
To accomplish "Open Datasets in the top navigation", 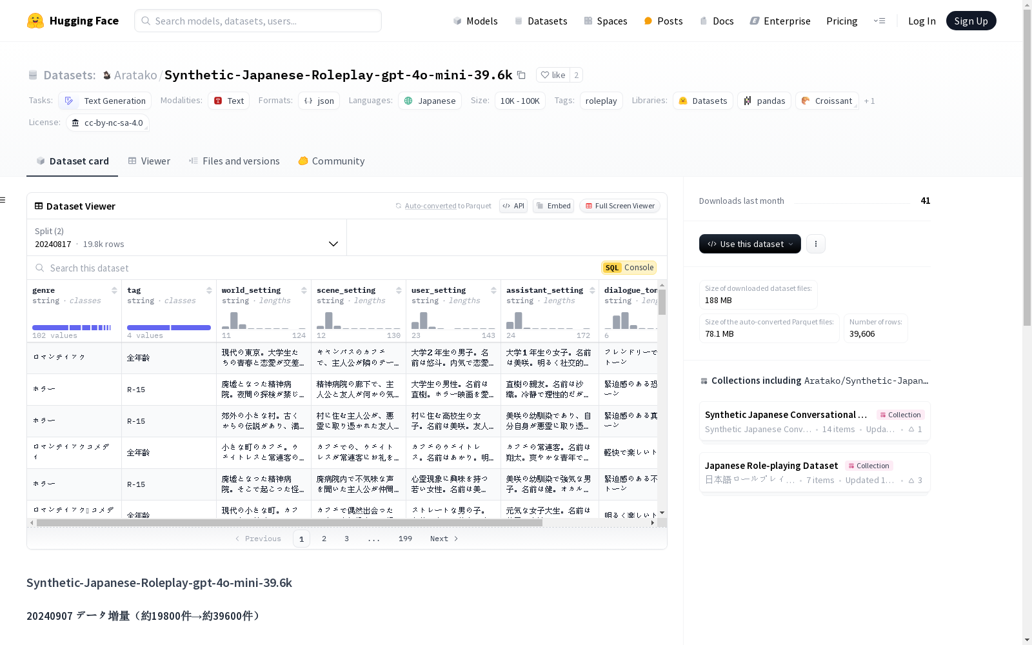I will (541, 21).
